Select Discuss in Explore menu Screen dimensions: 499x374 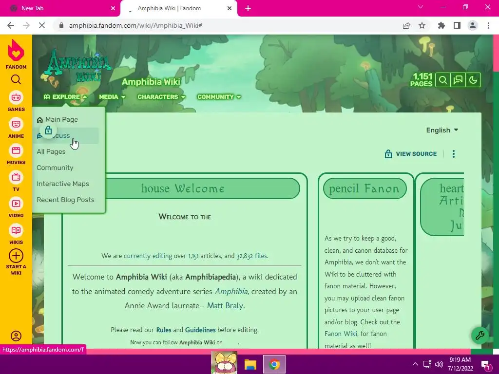(x=67, y=135)
